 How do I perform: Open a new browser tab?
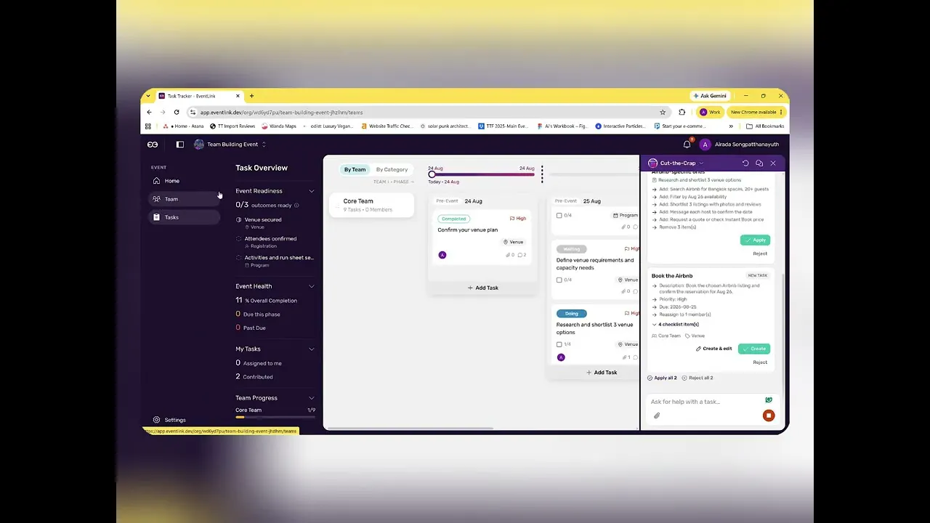coord(252,96)
